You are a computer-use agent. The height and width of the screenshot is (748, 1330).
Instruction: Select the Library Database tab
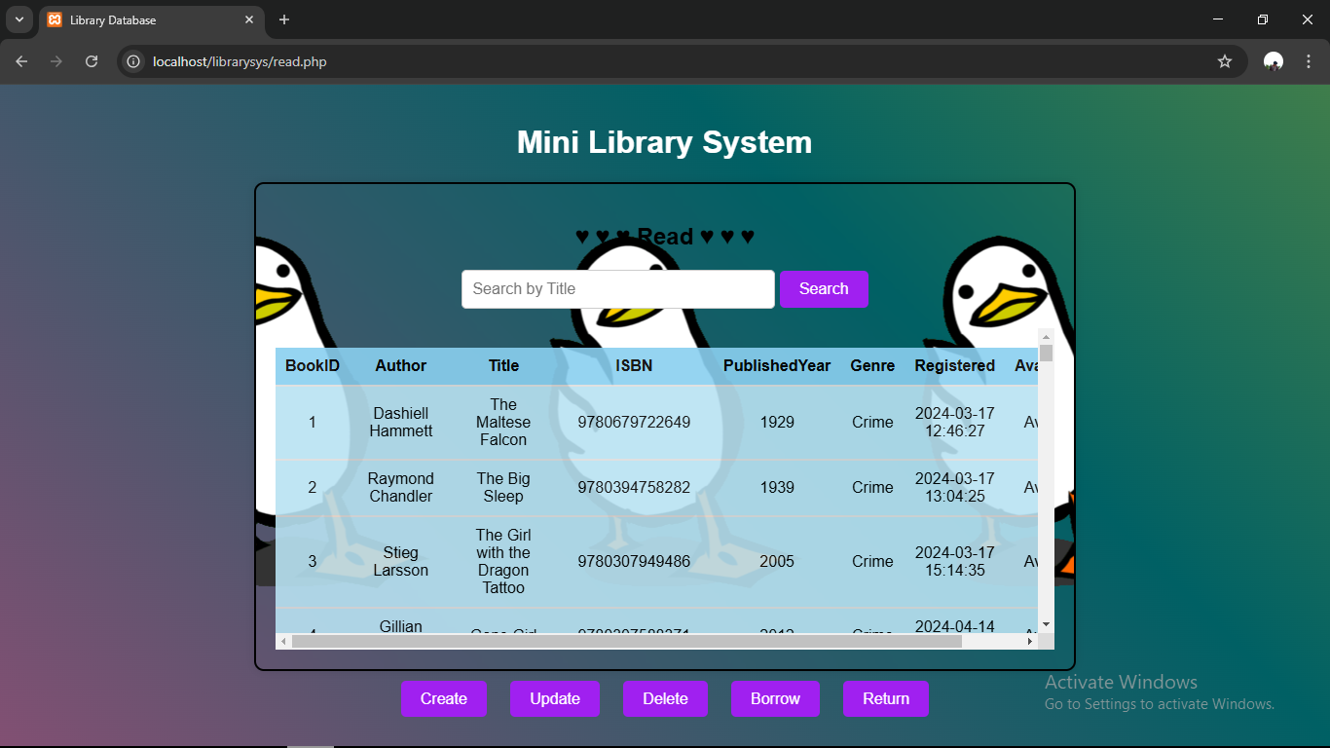136,19
